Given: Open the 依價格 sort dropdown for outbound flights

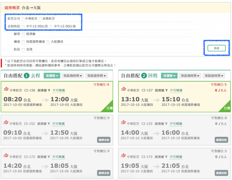Looking at the screenshot, I should (52, 75).
